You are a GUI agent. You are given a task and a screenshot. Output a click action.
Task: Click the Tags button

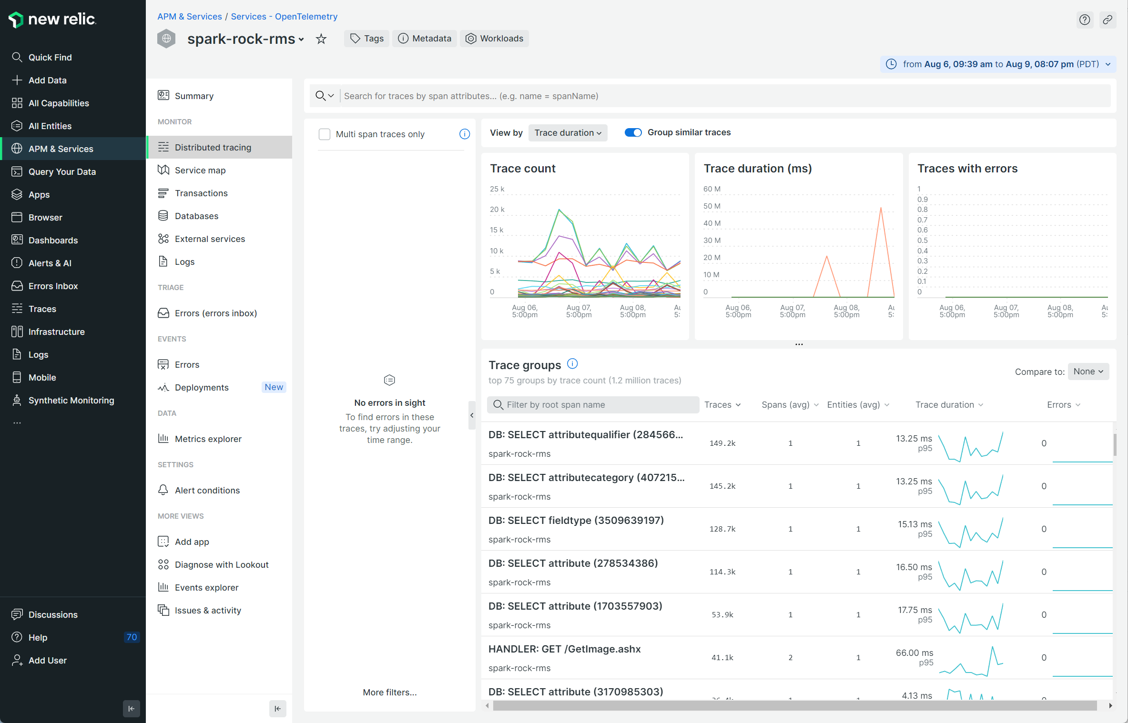(366, 39)
